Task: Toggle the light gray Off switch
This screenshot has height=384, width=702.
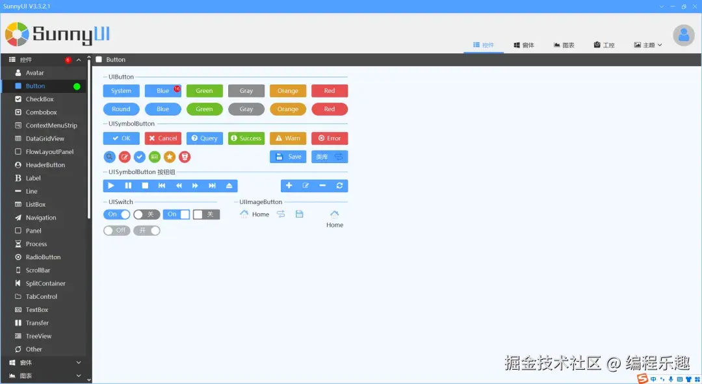Action: click(x=117, y=231)
